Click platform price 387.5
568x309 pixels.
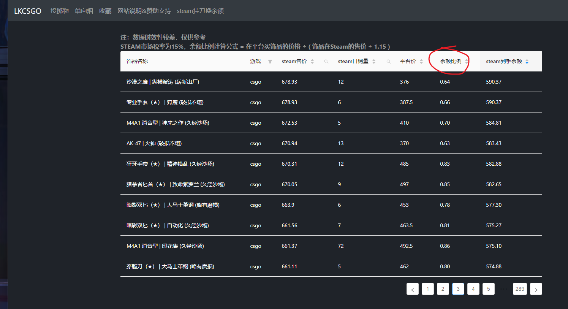406,102
